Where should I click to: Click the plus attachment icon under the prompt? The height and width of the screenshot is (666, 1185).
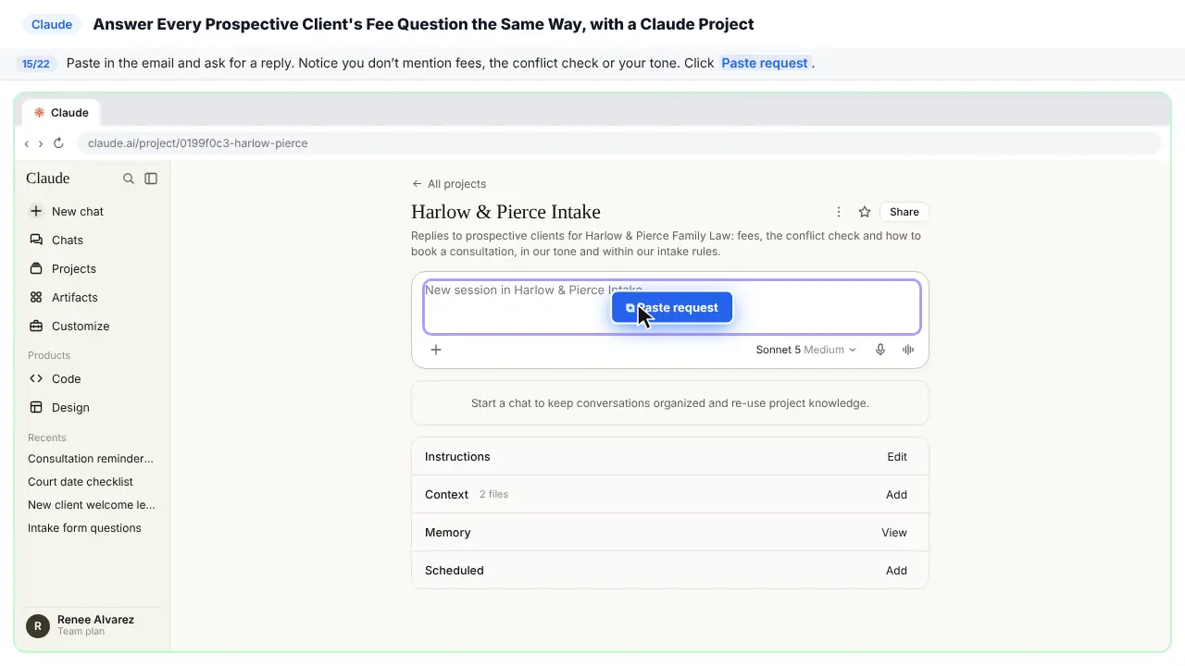[436, 349]
